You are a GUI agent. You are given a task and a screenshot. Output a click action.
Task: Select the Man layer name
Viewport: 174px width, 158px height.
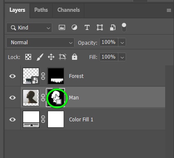coord(74,98)
